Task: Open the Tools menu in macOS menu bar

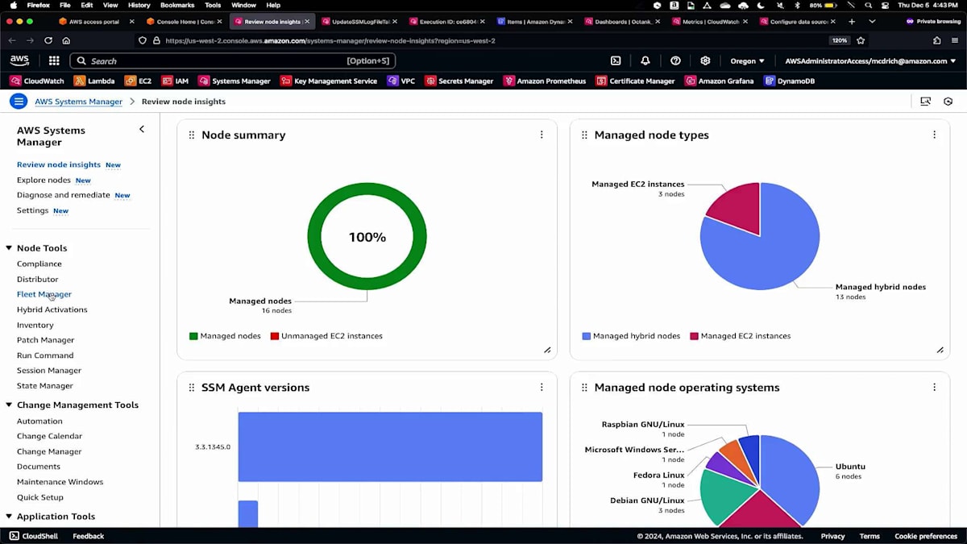Action: pyautogui.click(x=213, y=5)
